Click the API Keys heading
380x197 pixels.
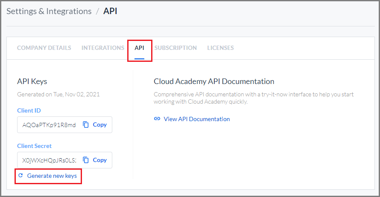coord(32,81)
